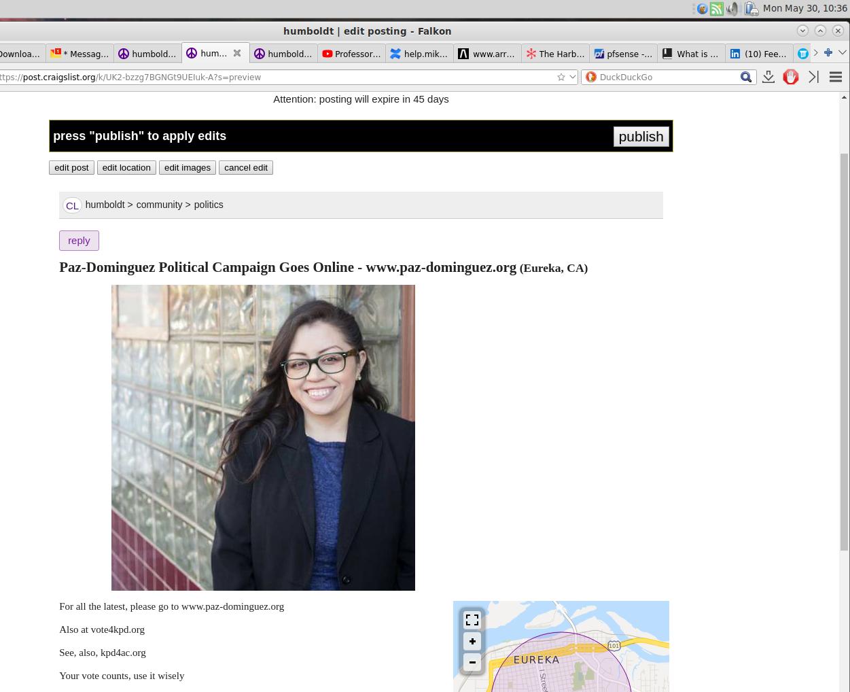850x692 pixels.
Task: Click the search magnifier icon
Action: [x=746, y=77]
